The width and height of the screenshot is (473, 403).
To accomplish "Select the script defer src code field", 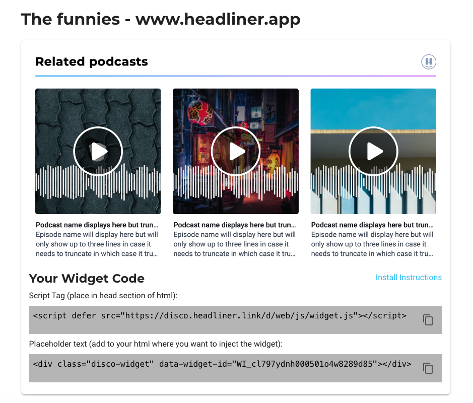I will 236,320.
